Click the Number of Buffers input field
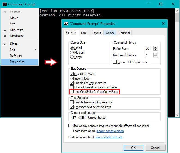The width and height of the screenshot is (180, 153). [149, 55]
